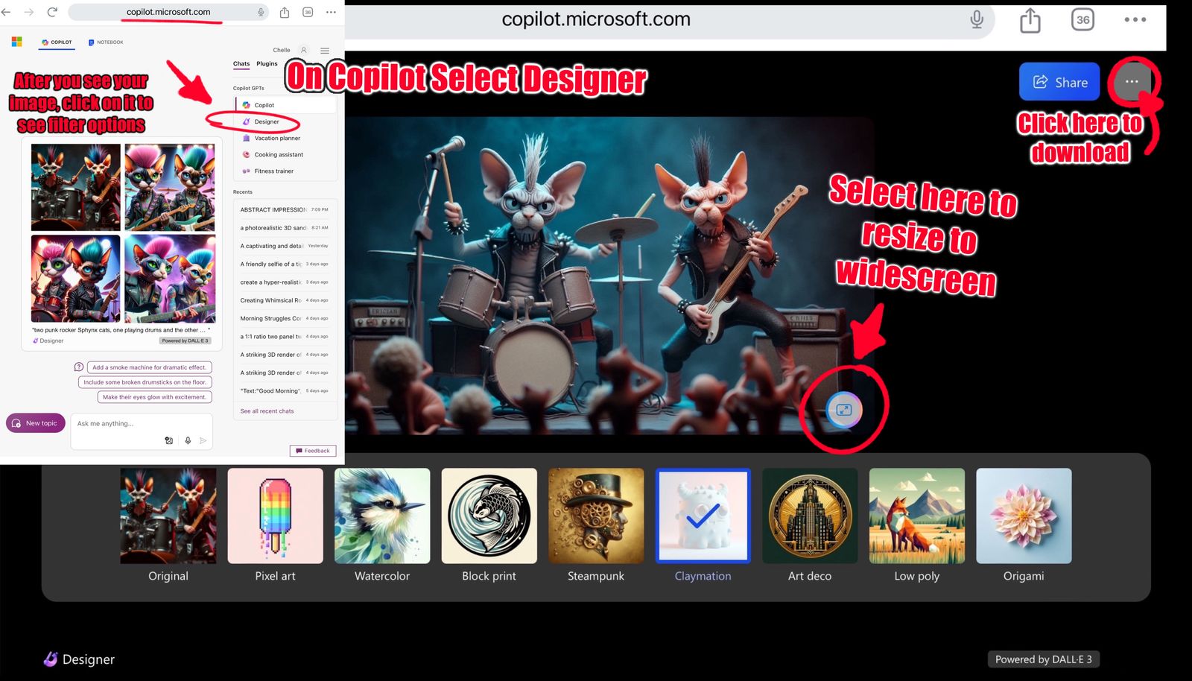Open the ellipsis download menu near Share
The height and width of the screenshot is (681, 1192).
[1133, 82]
